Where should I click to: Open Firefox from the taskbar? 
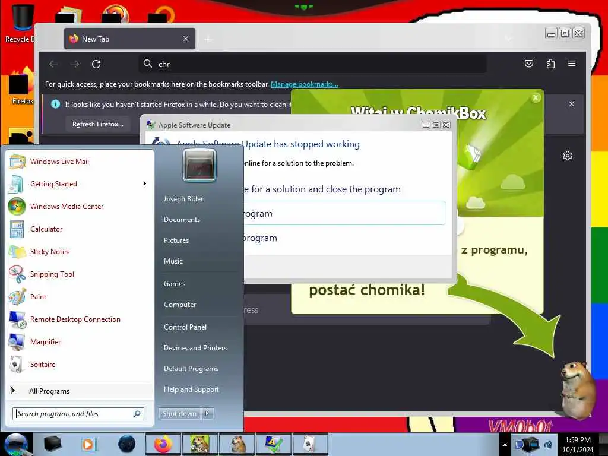point(163,444)
